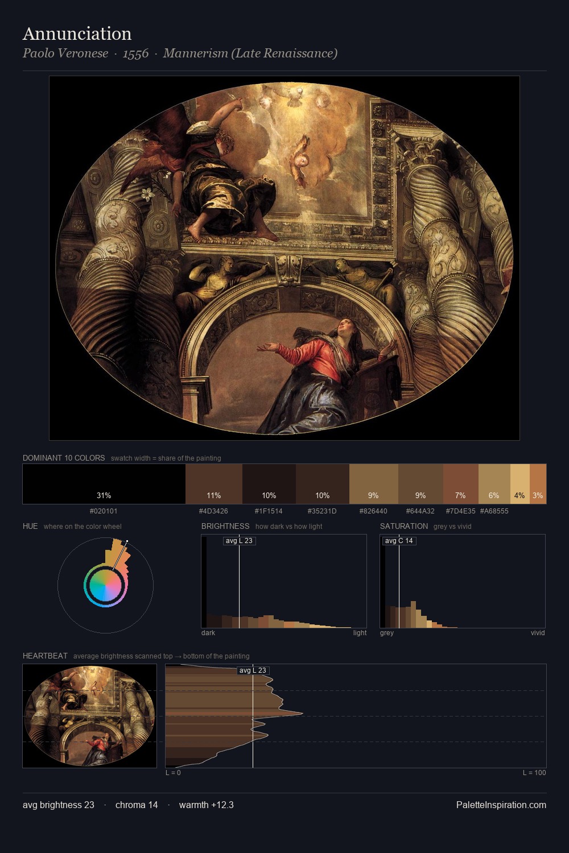This screenshot has width=569, height=853.
Task: Click the Paolo Veronese artist line
Action: 180,53
